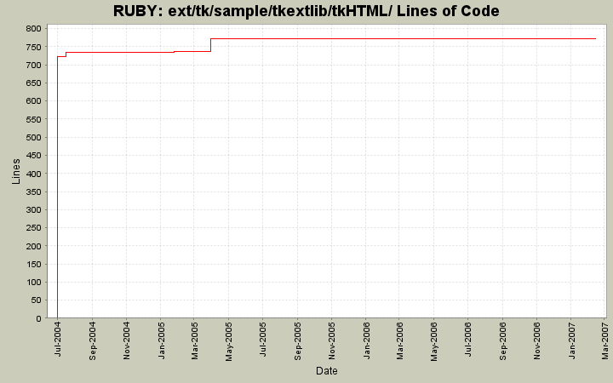Select the '100' y-axis tick label
The image size is (613, 383).
tap(33, 283)
